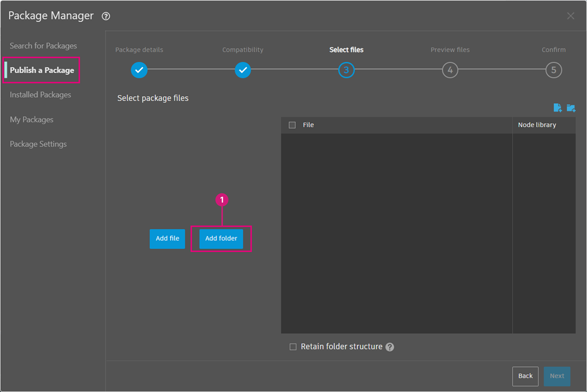Open Package Manager help question mark icon
The width and height of the screenshot is (587, 392).
pyautogui.click(x=106, y=16)
